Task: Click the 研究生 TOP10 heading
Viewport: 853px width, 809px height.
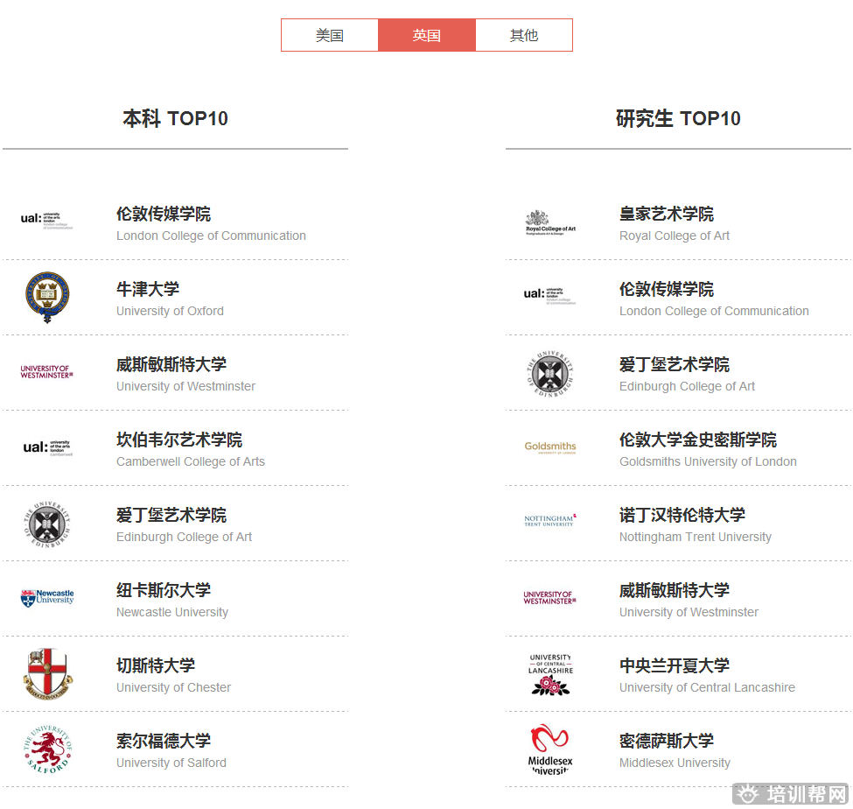Action: [678, 118]
